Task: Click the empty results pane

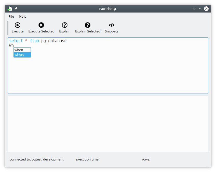Action: click(x=108, y=124)
